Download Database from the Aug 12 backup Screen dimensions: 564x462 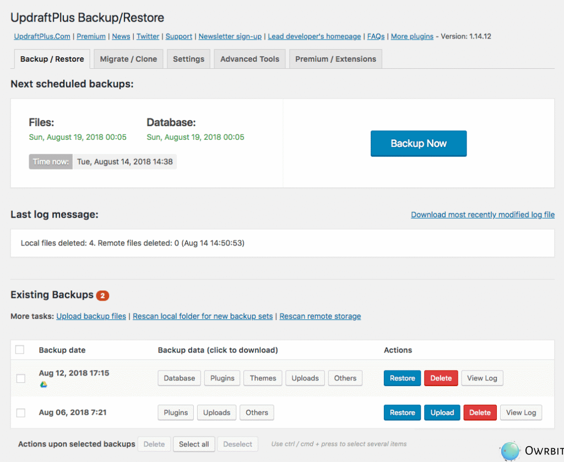click(179, 378)
